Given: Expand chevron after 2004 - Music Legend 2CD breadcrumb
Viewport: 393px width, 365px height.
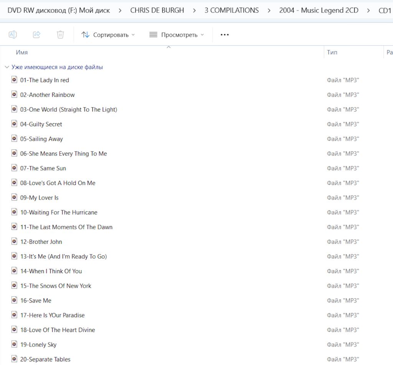Looking at the screenshot, I should (x=368, y=10).
